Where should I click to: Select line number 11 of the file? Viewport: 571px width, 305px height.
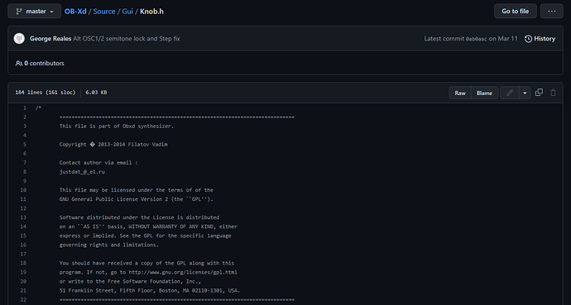pyautogui.click(x=23, y=199)
